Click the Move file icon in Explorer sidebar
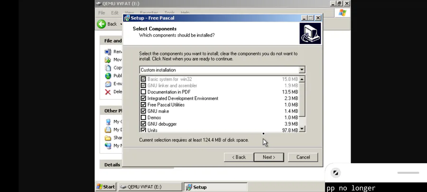The height and width of the screenshot is (192, 427). tap(108, 60)
